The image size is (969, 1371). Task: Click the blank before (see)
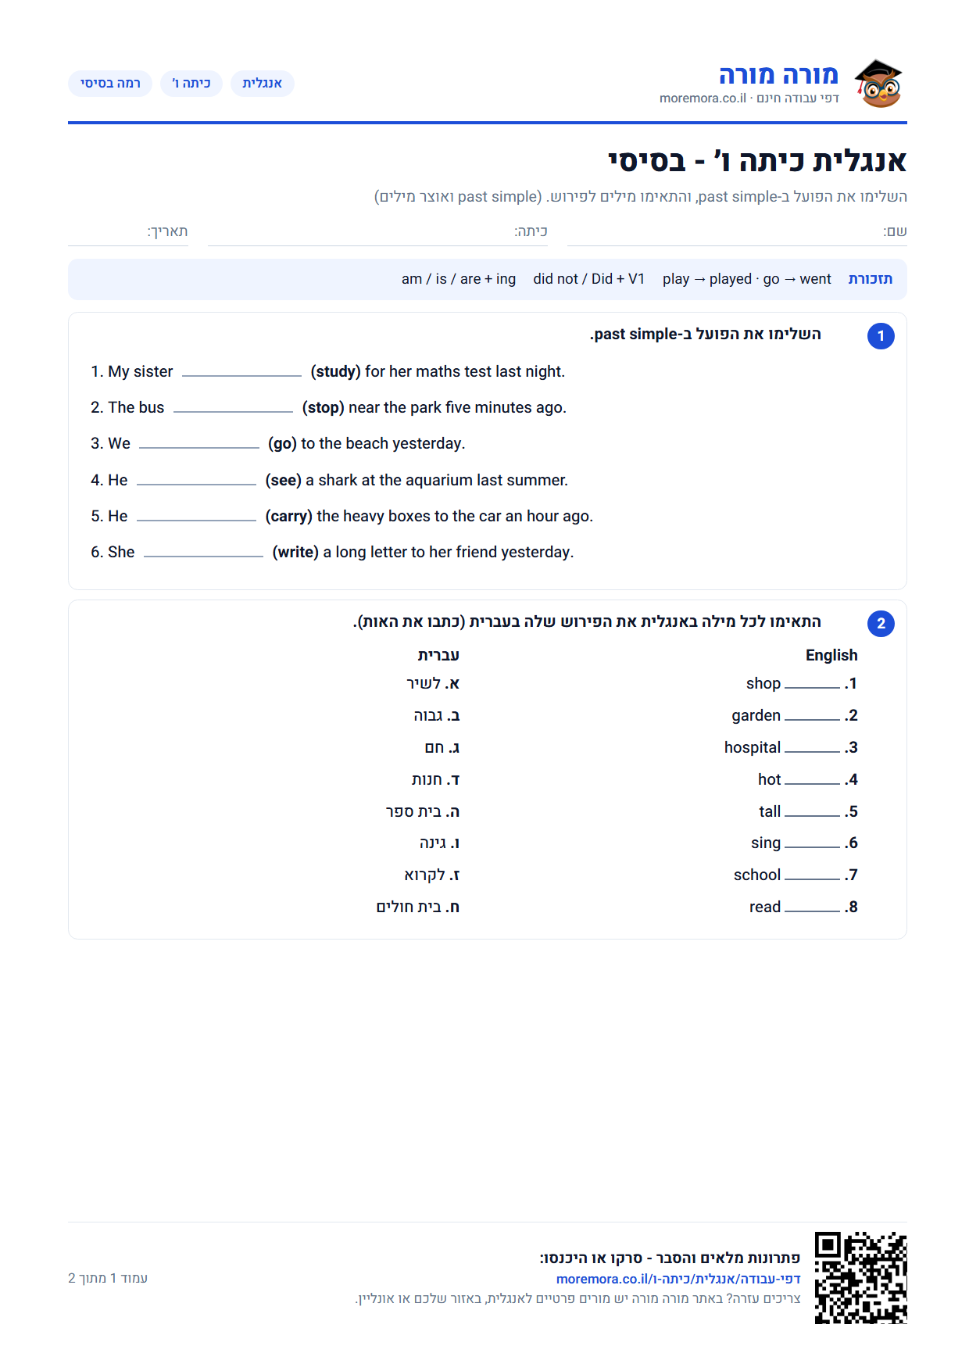196,481
